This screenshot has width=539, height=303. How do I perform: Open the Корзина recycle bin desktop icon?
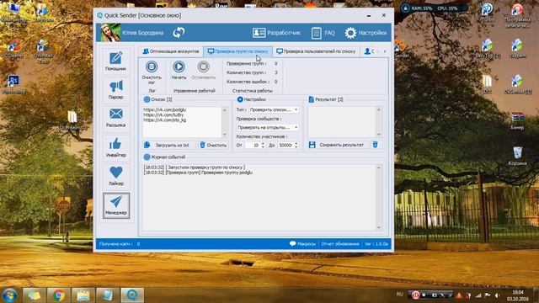(x=517, y=156)
